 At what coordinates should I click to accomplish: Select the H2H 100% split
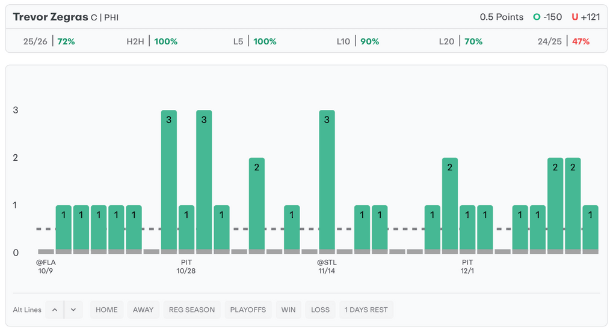point(152,41)
